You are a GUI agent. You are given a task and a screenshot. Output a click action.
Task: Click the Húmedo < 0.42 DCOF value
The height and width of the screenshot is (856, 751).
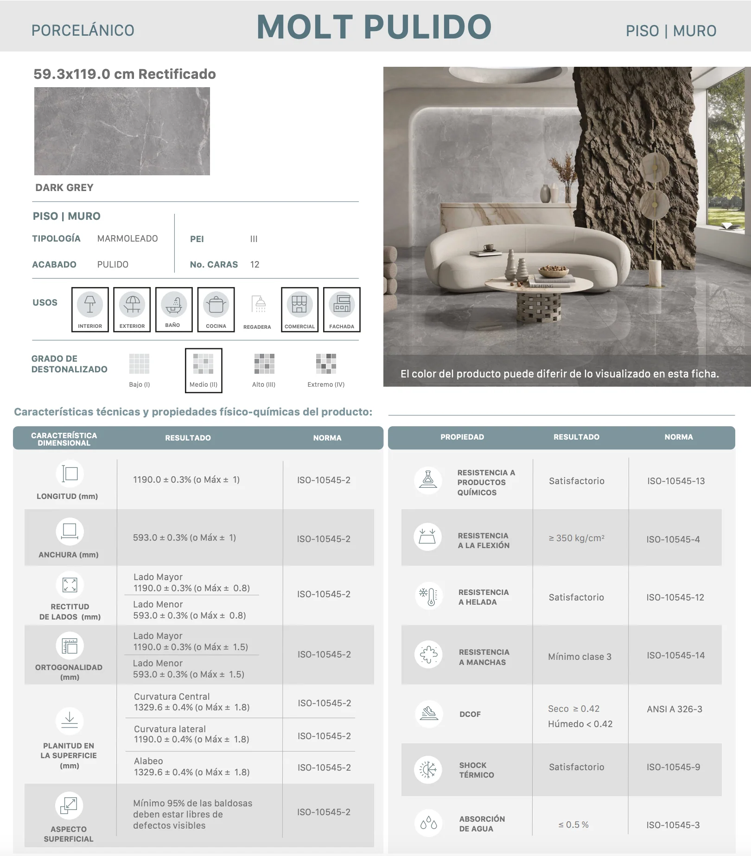point(580,724)
